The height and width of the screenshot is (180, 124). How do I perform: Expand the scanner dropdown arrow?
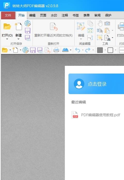coord(71,50)
